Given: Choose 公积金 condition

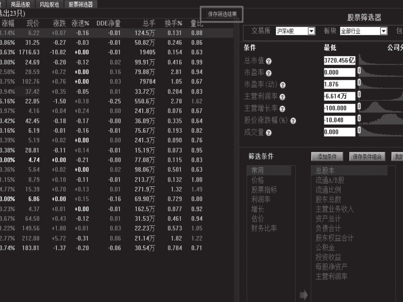Looking at the screenshot, I should pos(325,248).
